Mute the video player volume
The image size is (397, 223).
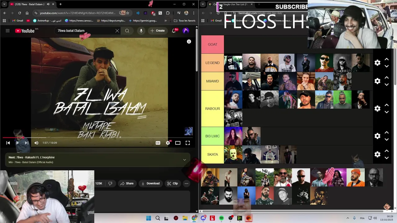(36, 143)
